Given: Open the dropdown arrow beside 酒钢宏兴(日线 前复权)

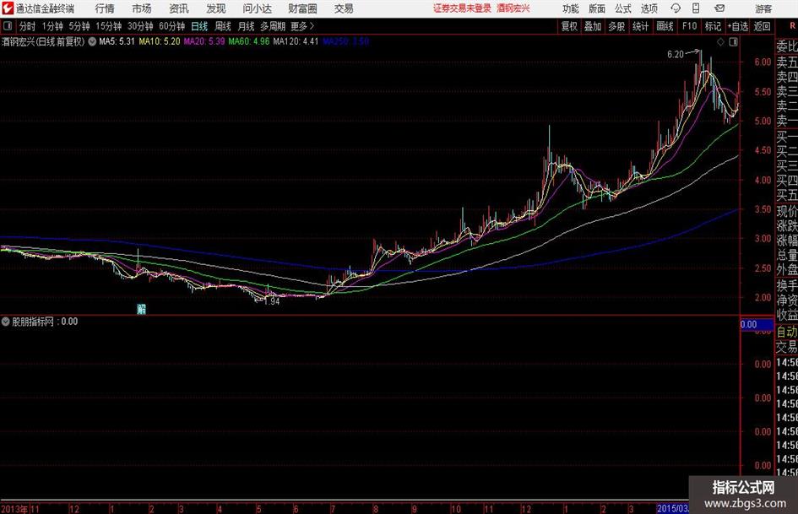Looking at the screenshot, I should pos(92,41).
